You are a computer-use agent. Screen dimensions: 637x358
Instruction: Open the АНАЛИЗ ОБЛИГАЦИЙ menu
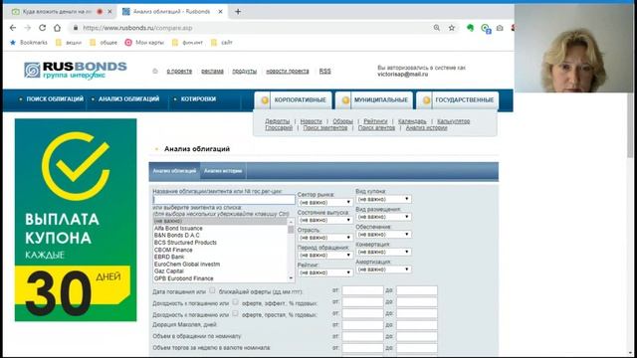pos(128,99)
